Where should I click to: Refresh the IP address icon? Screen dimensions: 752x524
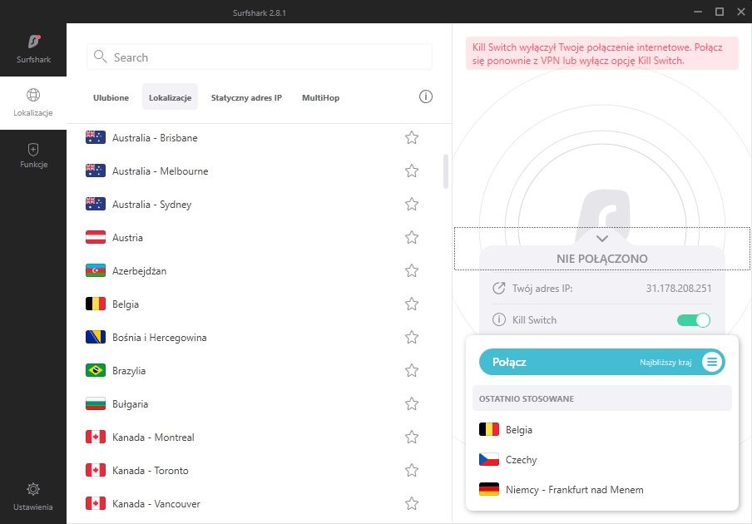[499, 288]
